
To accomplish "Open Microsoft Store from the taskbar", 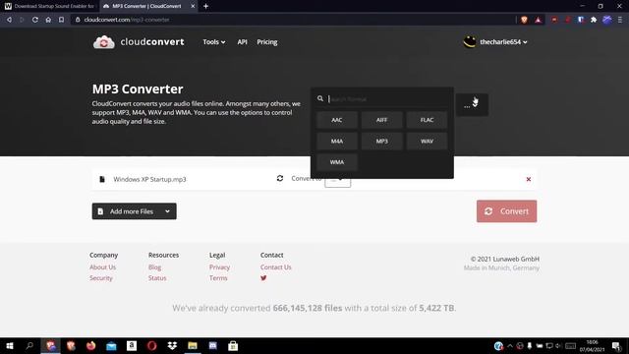I will pos(233,345).
